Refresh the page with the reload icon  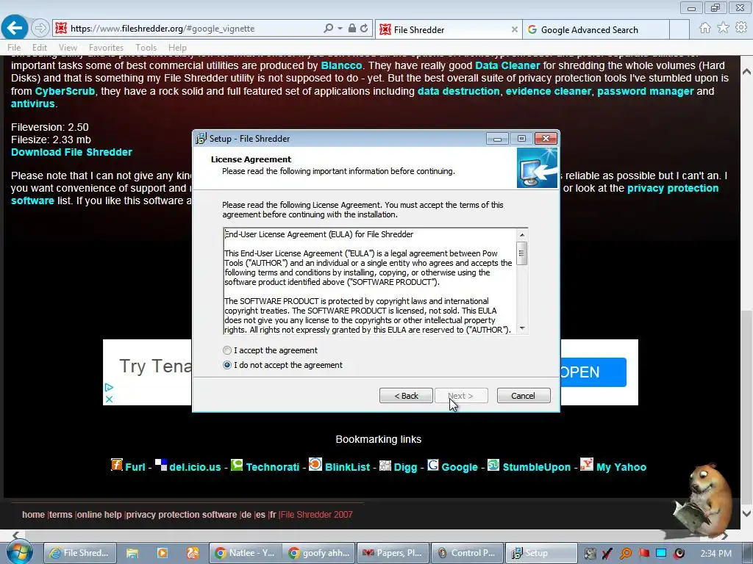[x=364, y=29]
